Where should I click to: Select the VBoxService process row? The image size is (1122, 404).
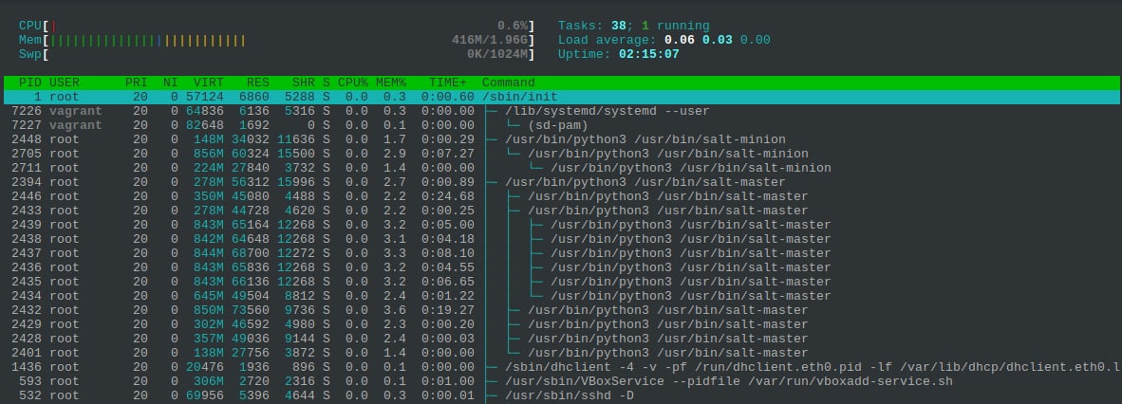tap(561, 381)
